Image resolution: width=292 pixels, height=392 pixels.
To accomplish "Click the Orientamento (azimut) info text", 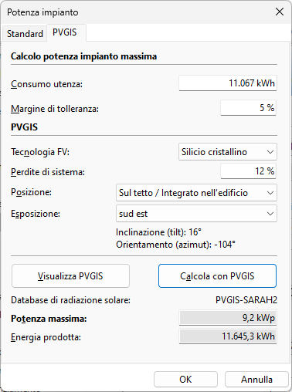I will pos(175,245).
